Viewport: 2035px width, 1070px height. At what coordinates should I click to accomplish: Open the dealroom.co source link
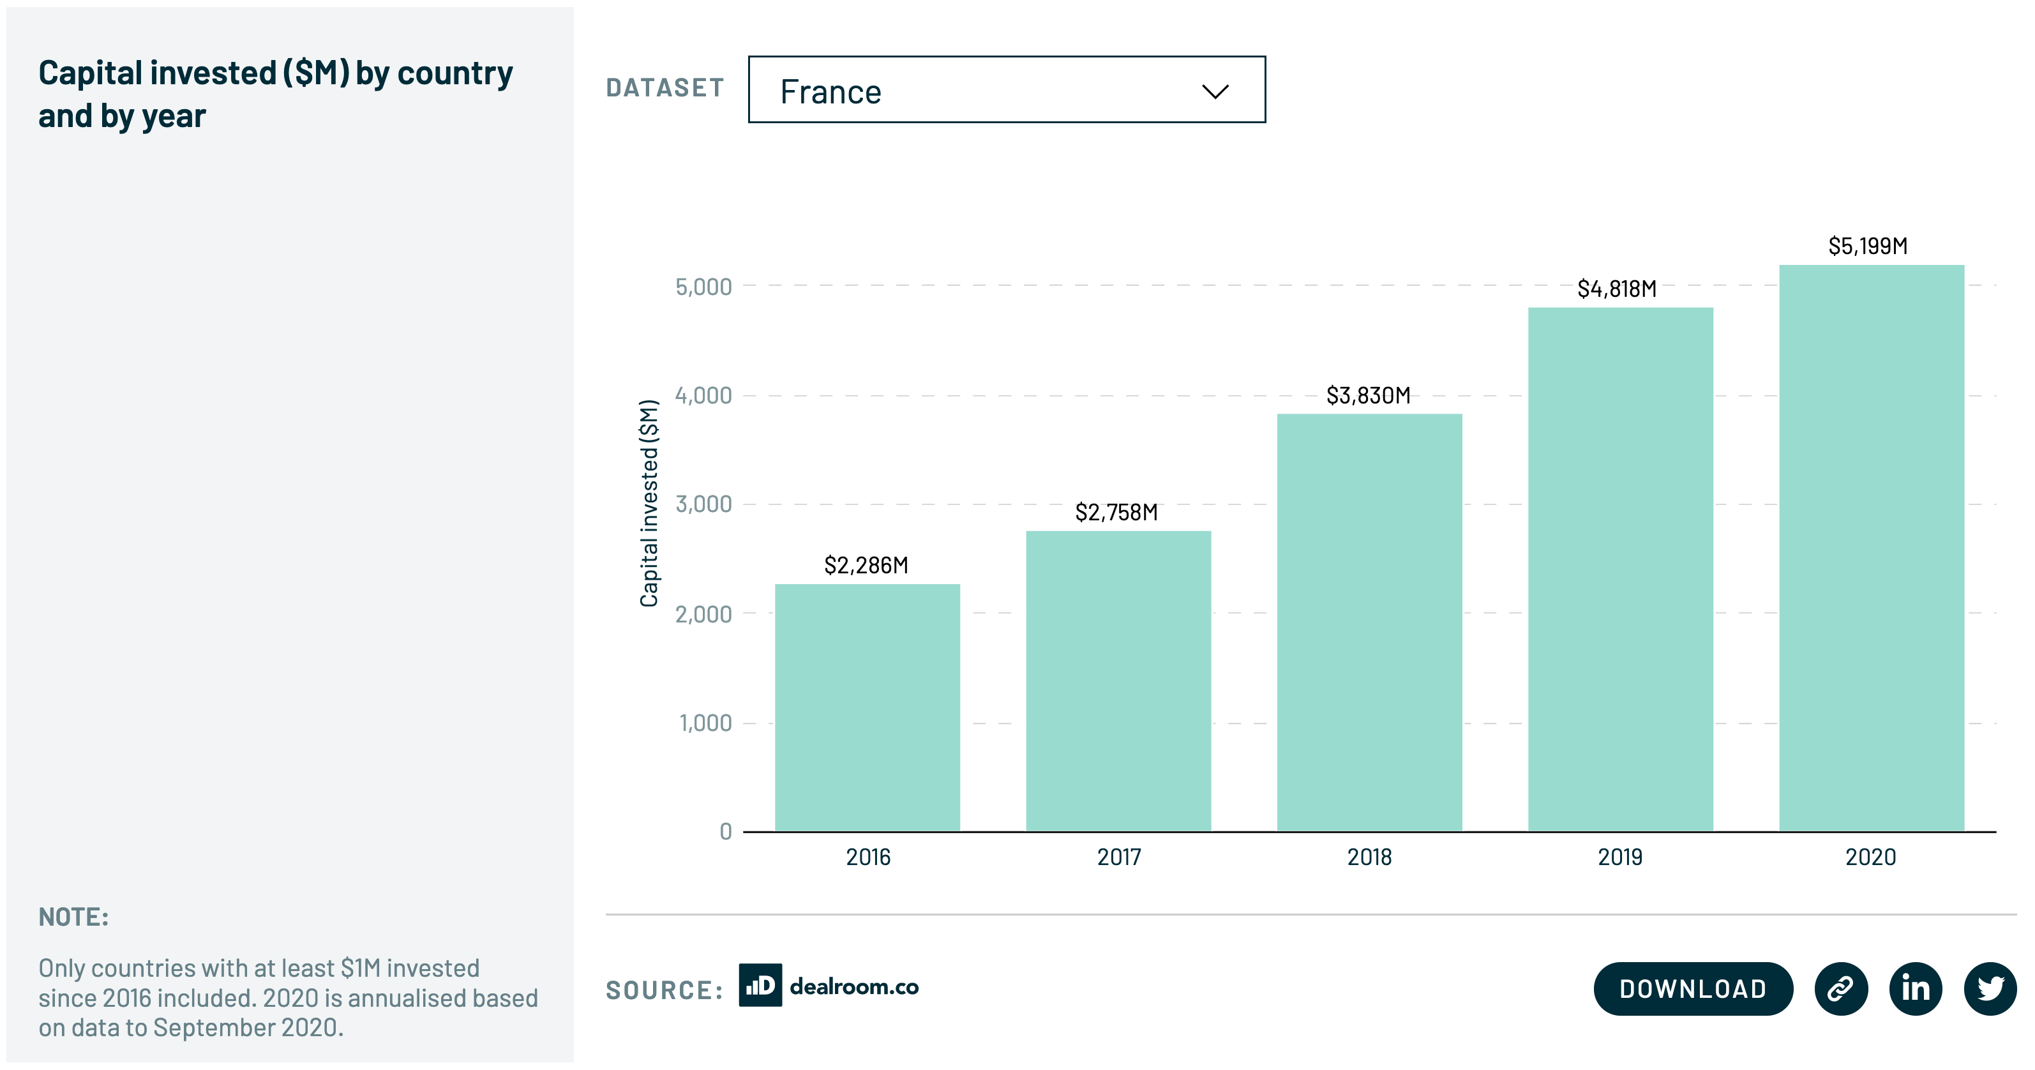(x=853, y=987)
